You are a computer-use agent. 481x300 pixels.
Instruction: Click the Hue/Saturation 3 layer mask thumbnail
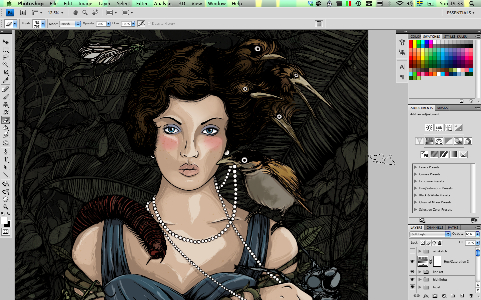point(437,261)
